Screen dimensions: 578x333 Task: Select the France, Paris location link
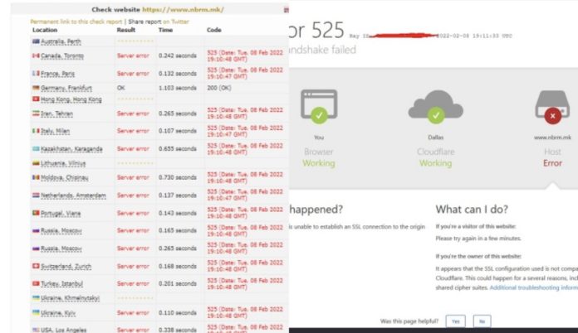tap(66, 72)
